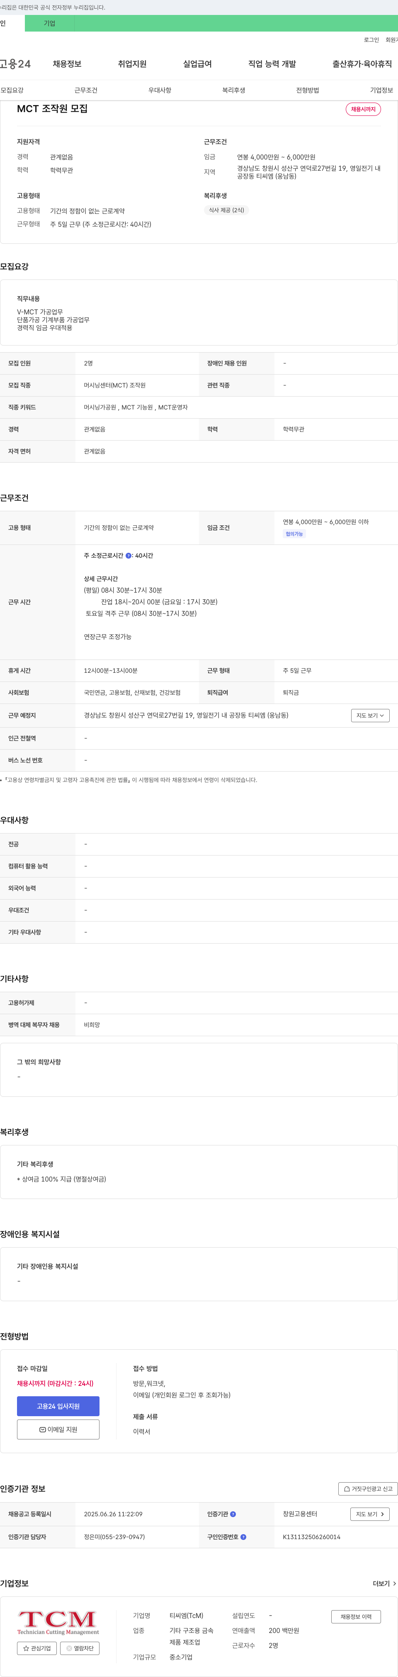Jump to 기업정보 section tab
The image size is (398, 1677).
[x=381, y=90]
